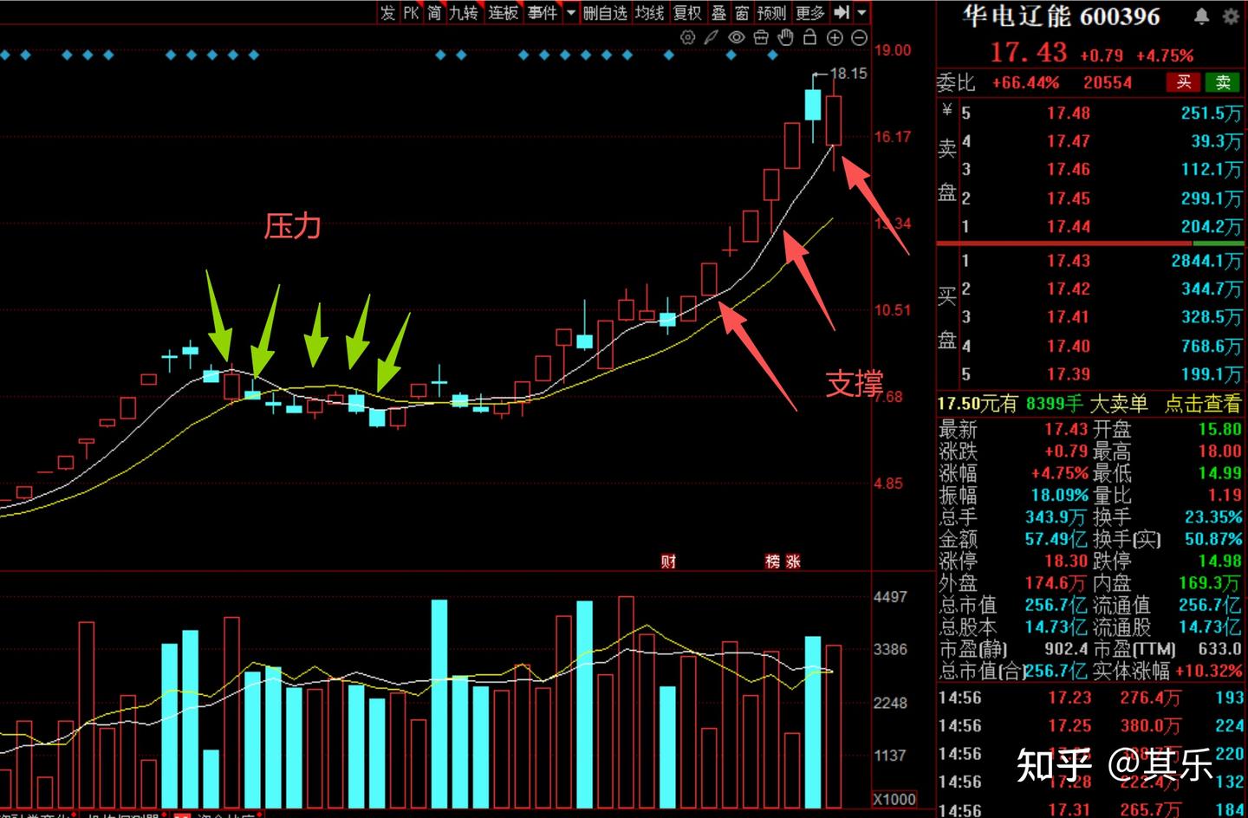Screen dimensions: 1248x818
Task: Click buy level 1 volume 2844.1万
Action: 1206,261
